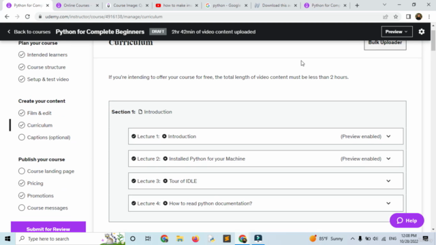This screenshot has width=436, height=245.
Task: Open weather widget 85°F Sunny
Action: pyautogui.click(x=326, y=239)
